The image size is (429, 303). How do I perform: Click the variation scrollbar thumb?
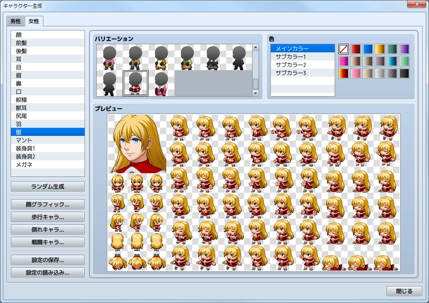pos(255,84)
